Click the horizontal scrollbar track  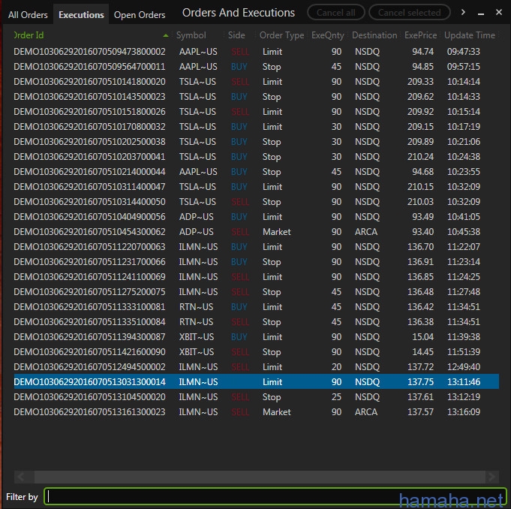260,477
